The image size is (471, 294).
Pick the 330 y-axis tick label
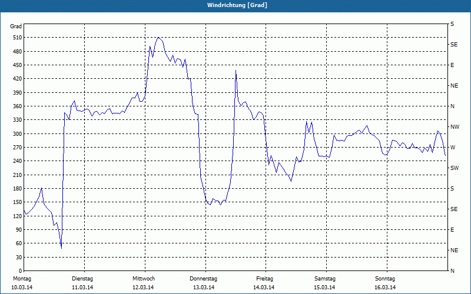17,120
